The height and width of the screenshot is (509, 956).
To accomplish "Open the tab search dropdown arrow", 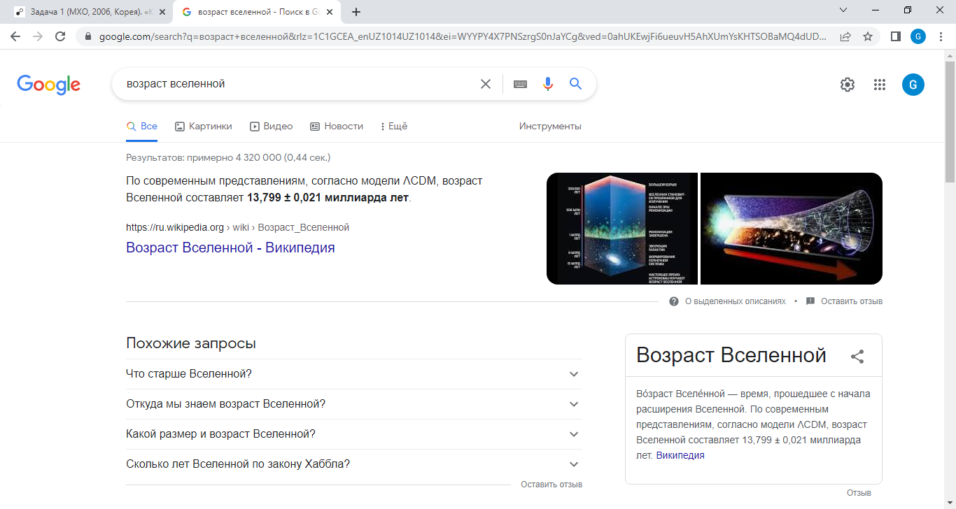I will [x=843, y=10].
